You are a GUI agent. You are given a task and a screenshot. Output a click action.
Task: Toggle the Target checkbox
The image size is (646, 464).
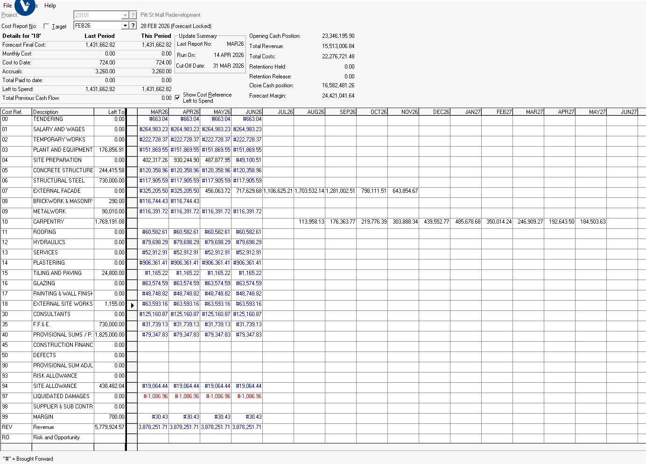tap(46, 26)
